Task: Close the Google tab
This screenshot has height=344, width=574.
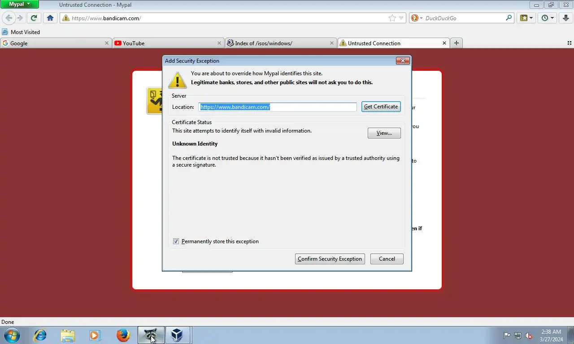Action: (107, 43)
